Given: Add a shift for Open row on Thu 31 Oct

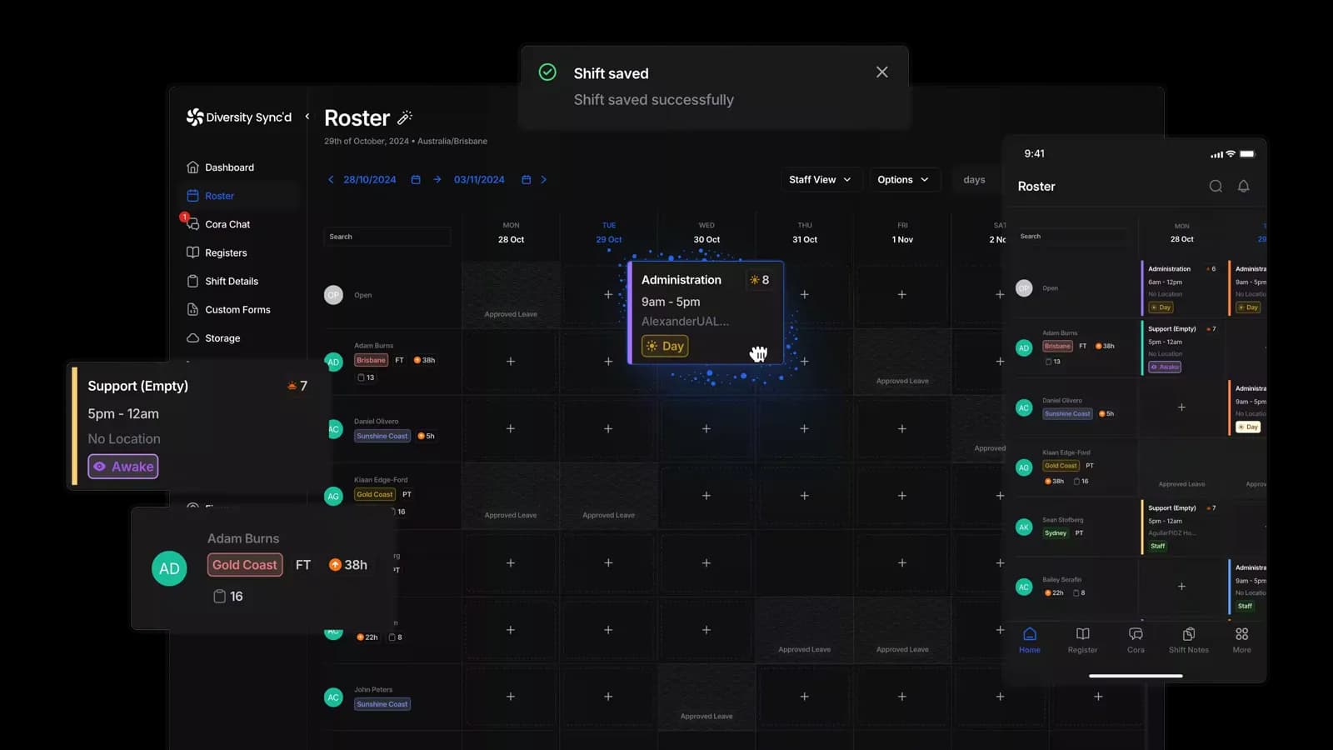Looking at the screenshot, I should tap(804, 294).
